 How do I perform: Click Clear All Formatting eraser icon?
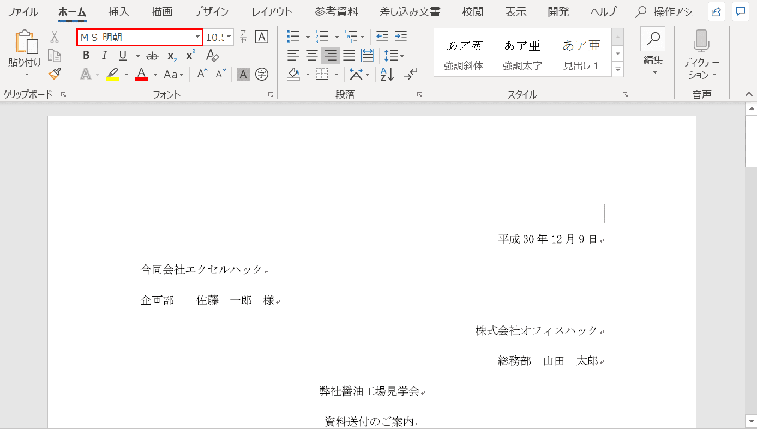212,56
